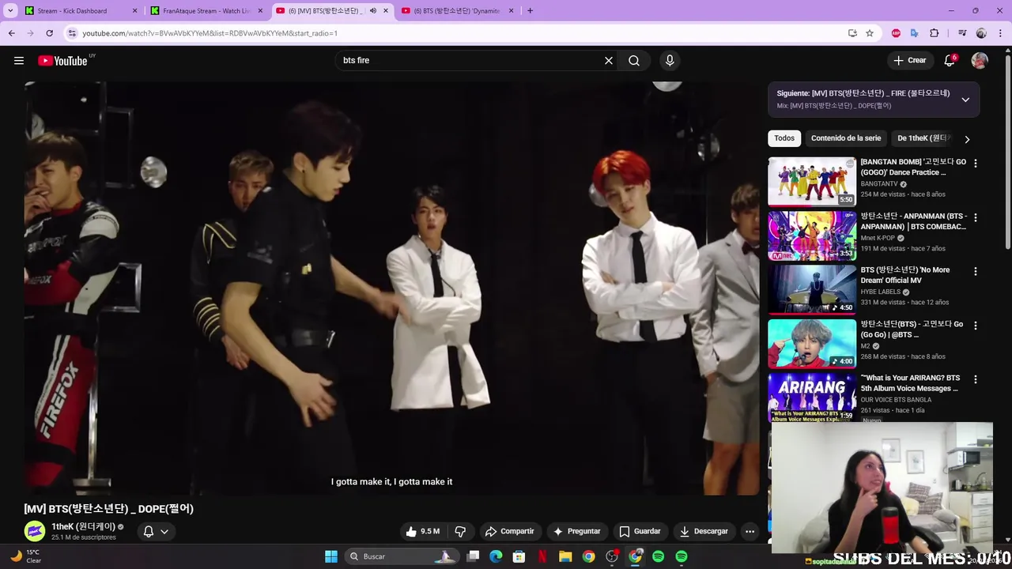Open YouTube notifications bell
Image resolution: width=1012 pixels, height=569 pixels.
[950, 61]
